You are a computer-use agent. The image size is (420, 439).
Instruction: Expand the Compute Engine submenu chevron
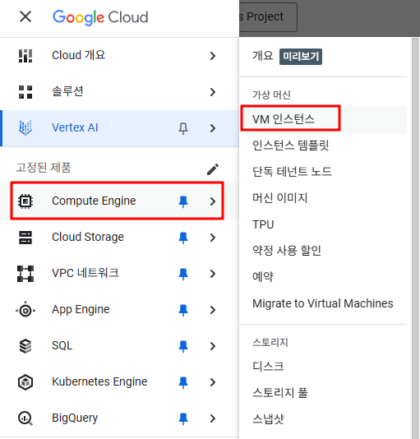click(x=213, y=201)
